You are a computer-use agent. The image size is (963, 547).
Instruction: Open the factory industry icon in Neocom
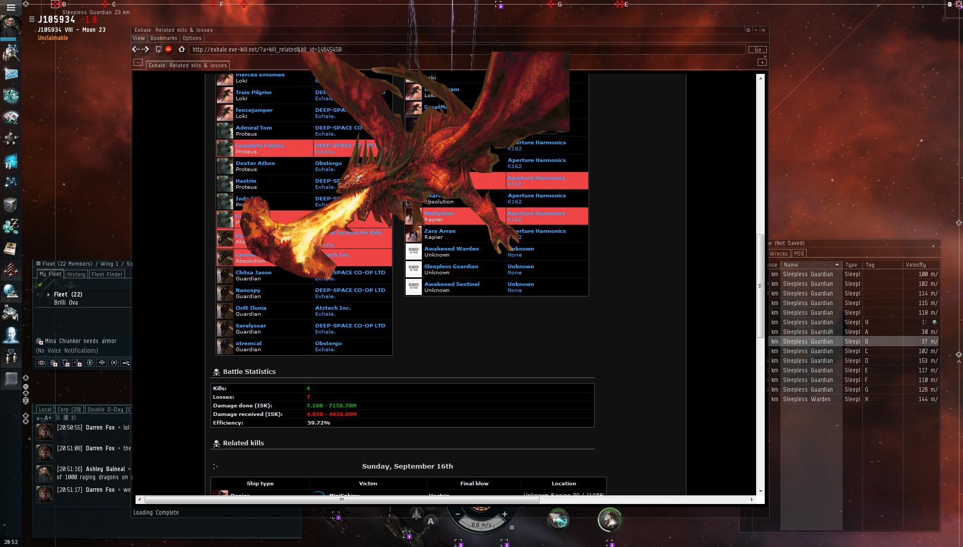click(x=11, y=313)
